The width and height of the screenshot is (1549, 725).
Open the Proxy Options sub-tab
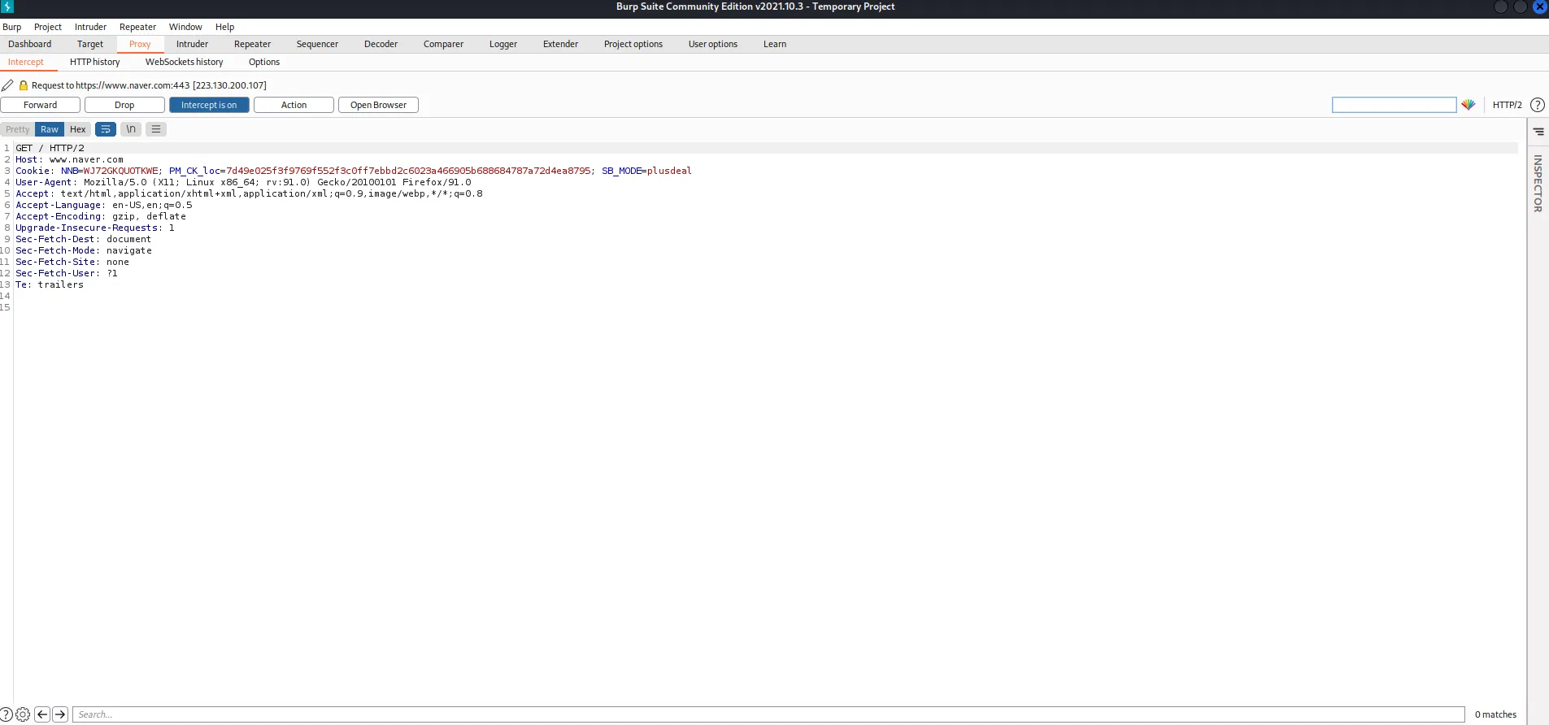[264, 62]
